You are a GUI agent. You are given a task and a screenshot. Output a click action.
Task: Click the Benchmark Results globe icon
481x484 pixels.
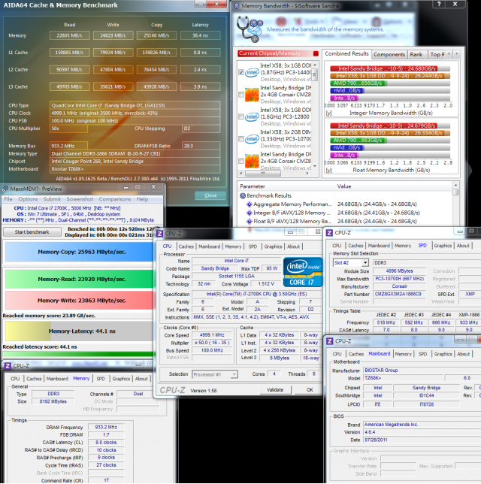[x=243, y=195]
